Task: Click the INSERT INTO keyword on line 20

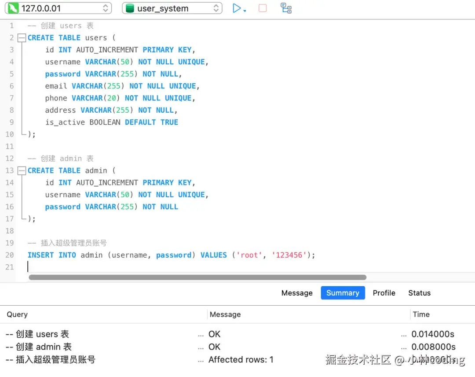Action: (x=52, y=255)
